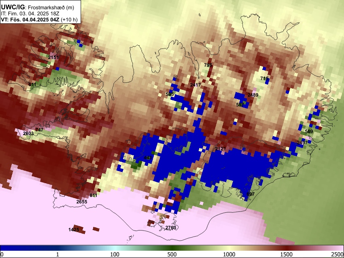Click the map value '443'
The width and height of the screenshot is (344, 258).
tap(148, 158)
